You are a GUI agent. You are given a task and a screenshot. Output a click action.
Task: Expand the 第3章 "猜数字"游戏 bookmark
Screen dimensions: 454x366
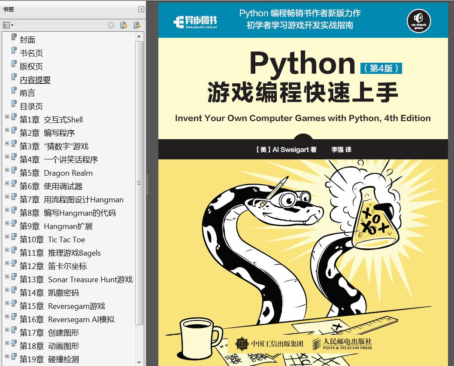pos(7,143)
